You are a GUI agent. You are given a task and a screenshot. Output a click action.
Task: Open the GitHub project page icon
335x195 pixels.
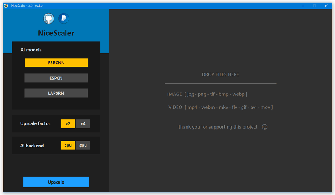point(49,18)
